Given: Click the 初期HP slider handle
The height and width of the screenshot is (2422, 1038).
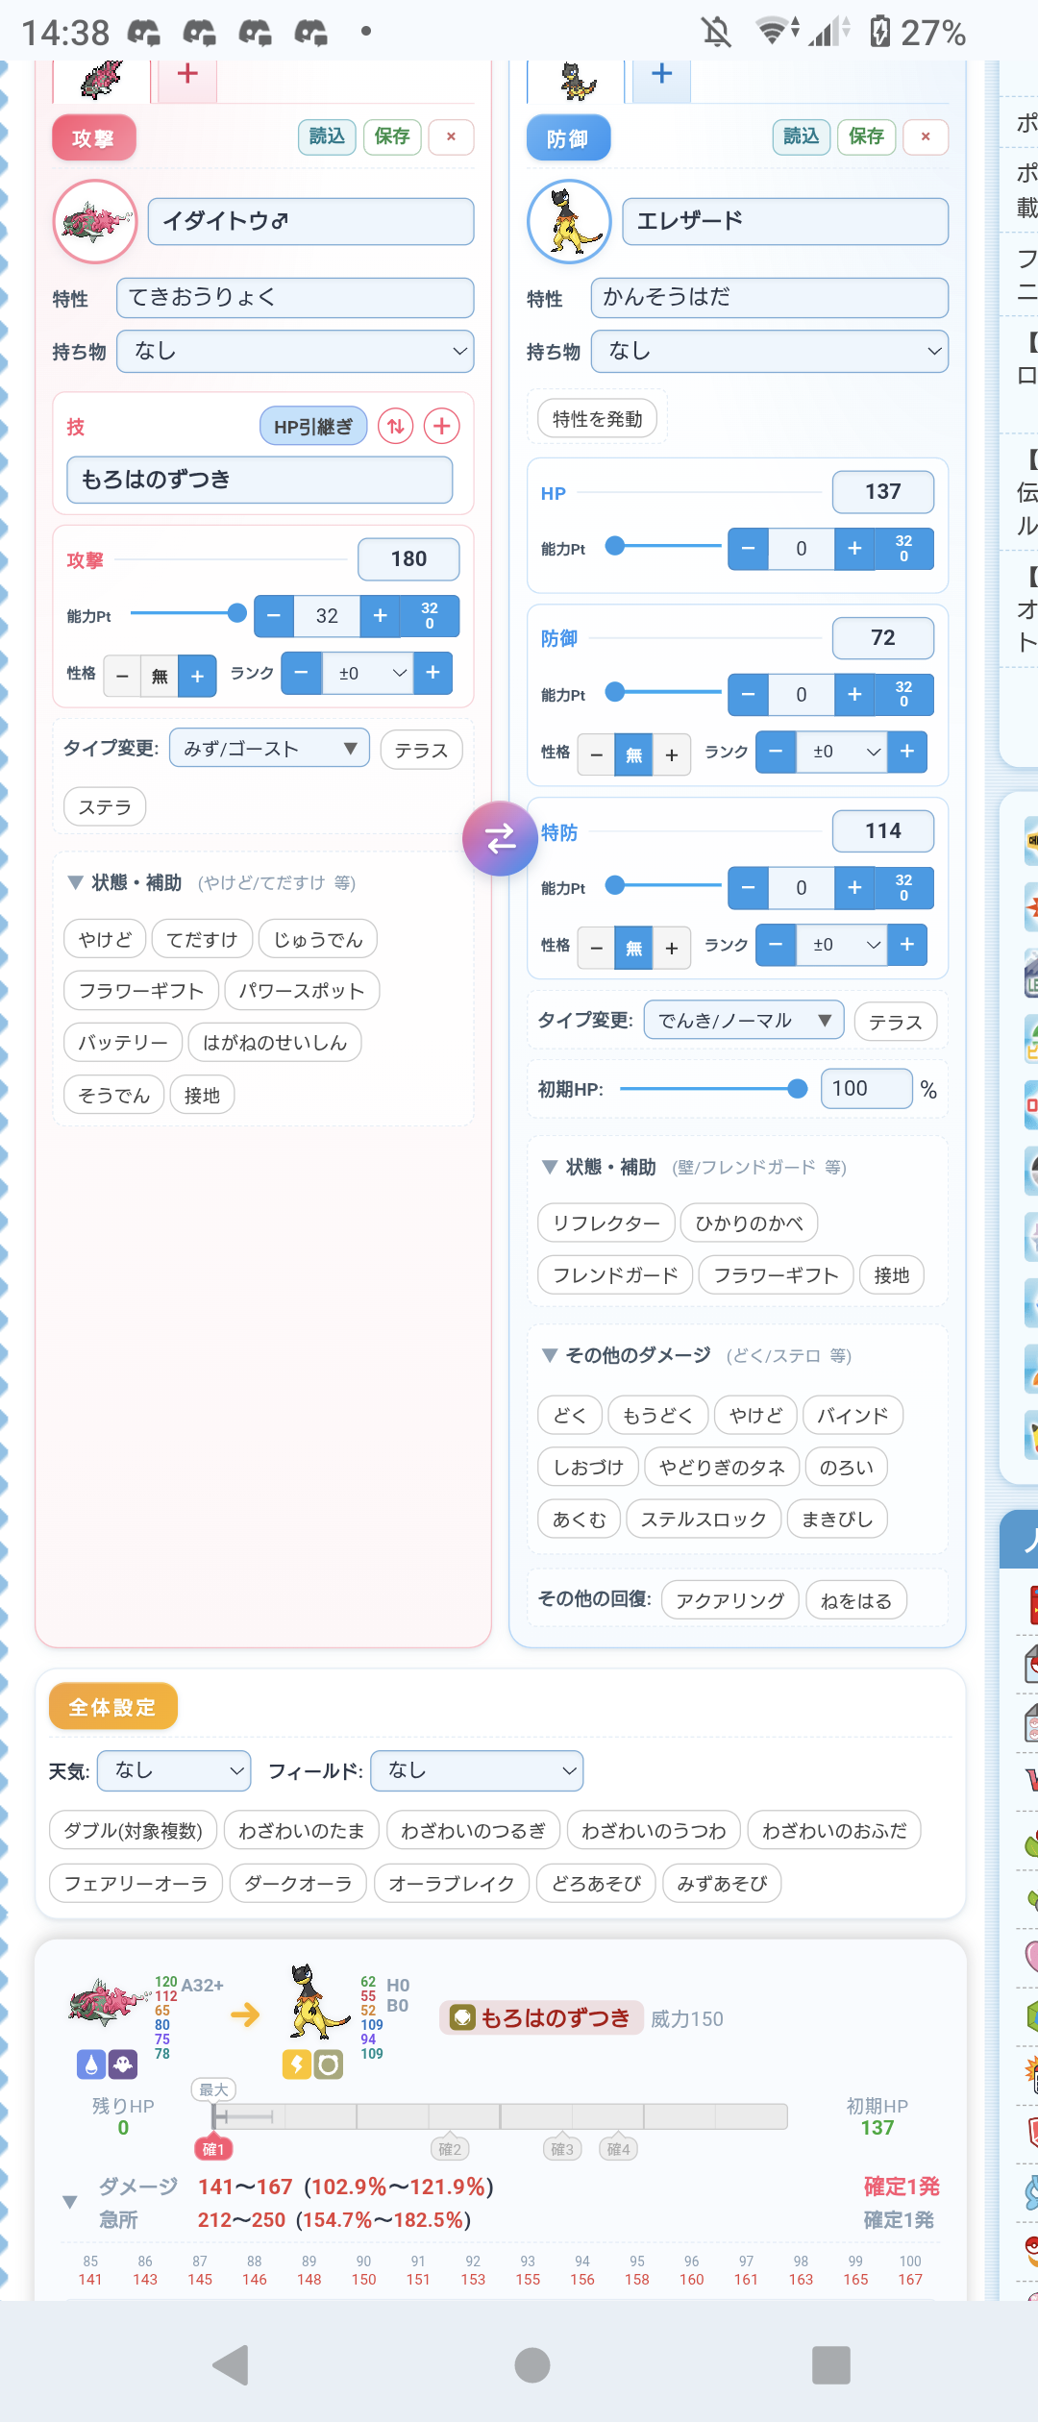Looking at the screenshot, I should (797, 1089).
